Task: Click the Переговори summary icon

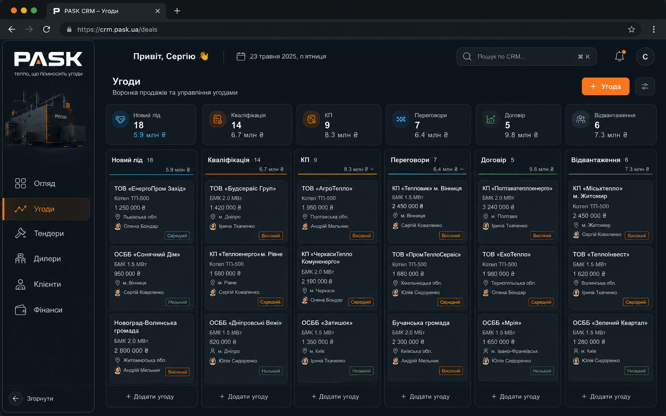Action: coord(401,119)
